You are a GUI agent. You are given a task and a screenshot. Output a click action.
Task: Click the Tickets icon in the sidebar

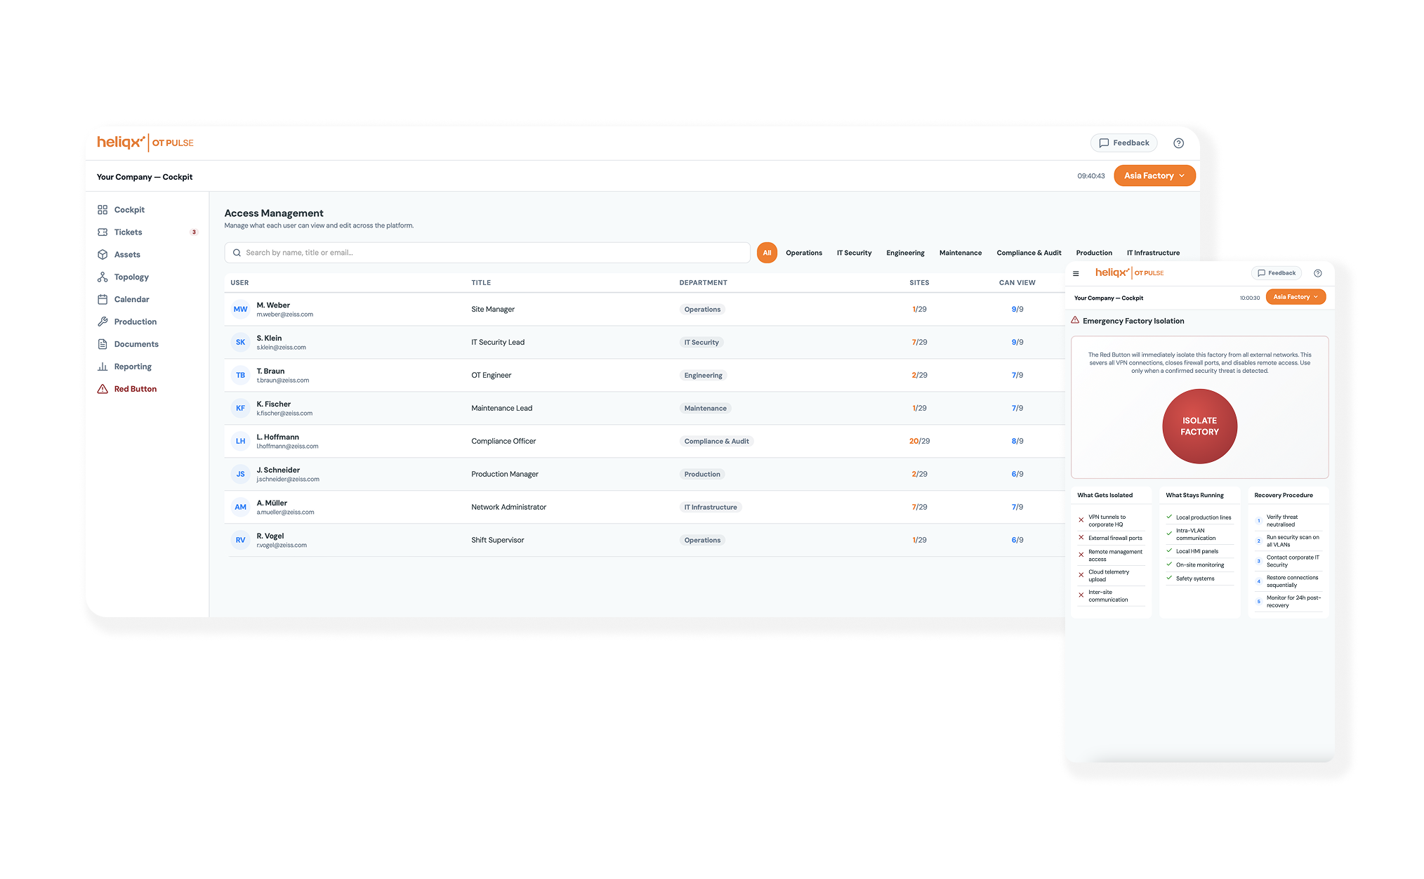(103, 232)
